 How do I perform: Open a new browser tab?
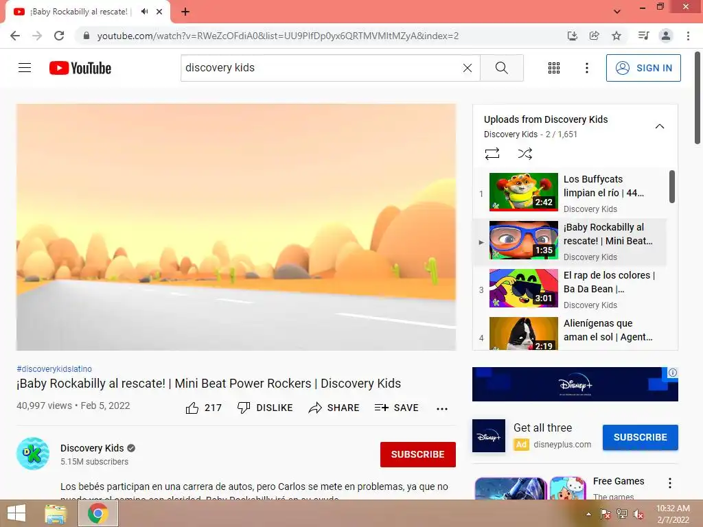point(185,12)
